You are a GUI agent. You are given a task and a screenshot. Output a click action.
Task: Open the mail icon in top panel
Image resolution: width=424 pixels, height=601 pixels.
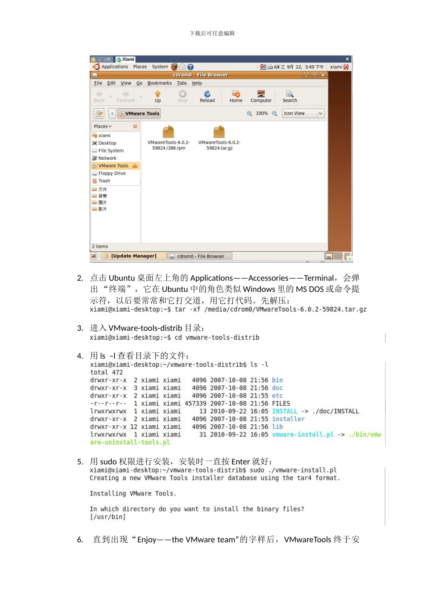click(183, 67)
